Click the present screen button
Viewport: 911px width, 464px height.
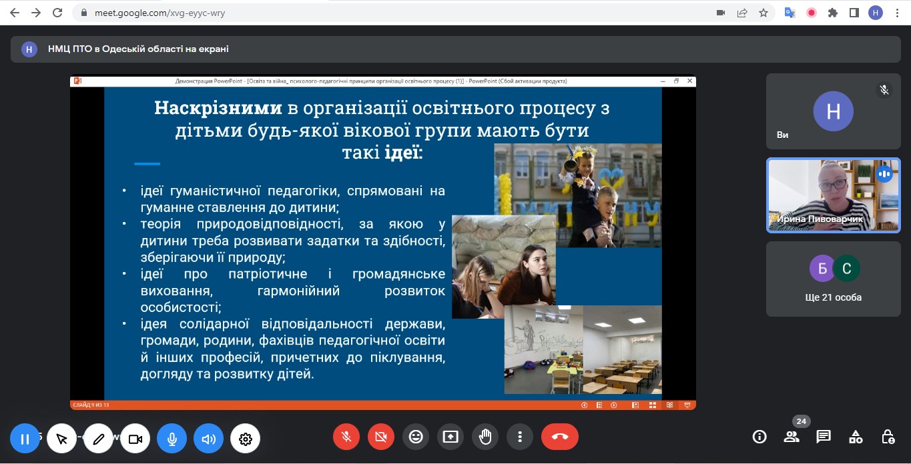[x=450, y=437]
